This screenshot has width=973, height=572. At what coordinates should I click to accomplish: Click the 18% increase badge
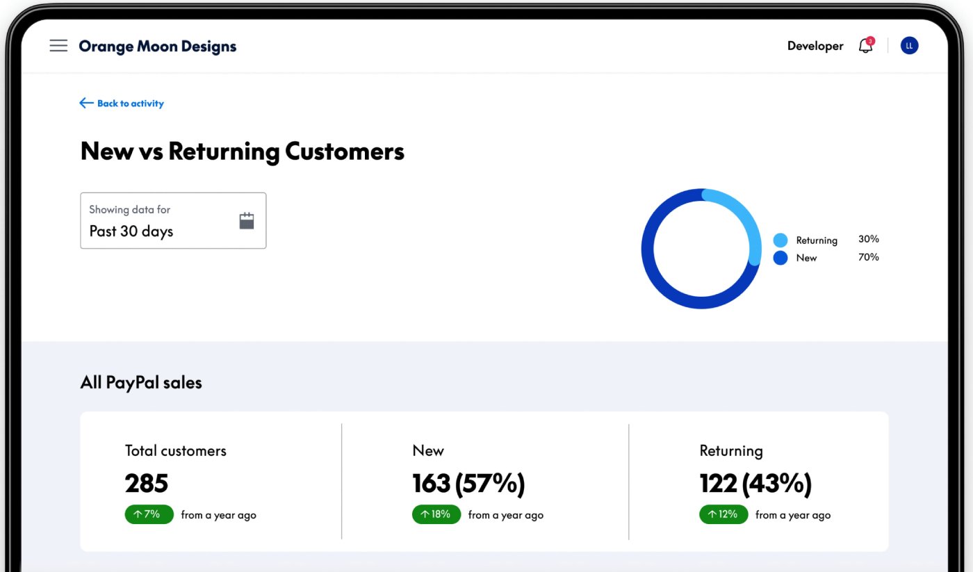coord(436,514)
